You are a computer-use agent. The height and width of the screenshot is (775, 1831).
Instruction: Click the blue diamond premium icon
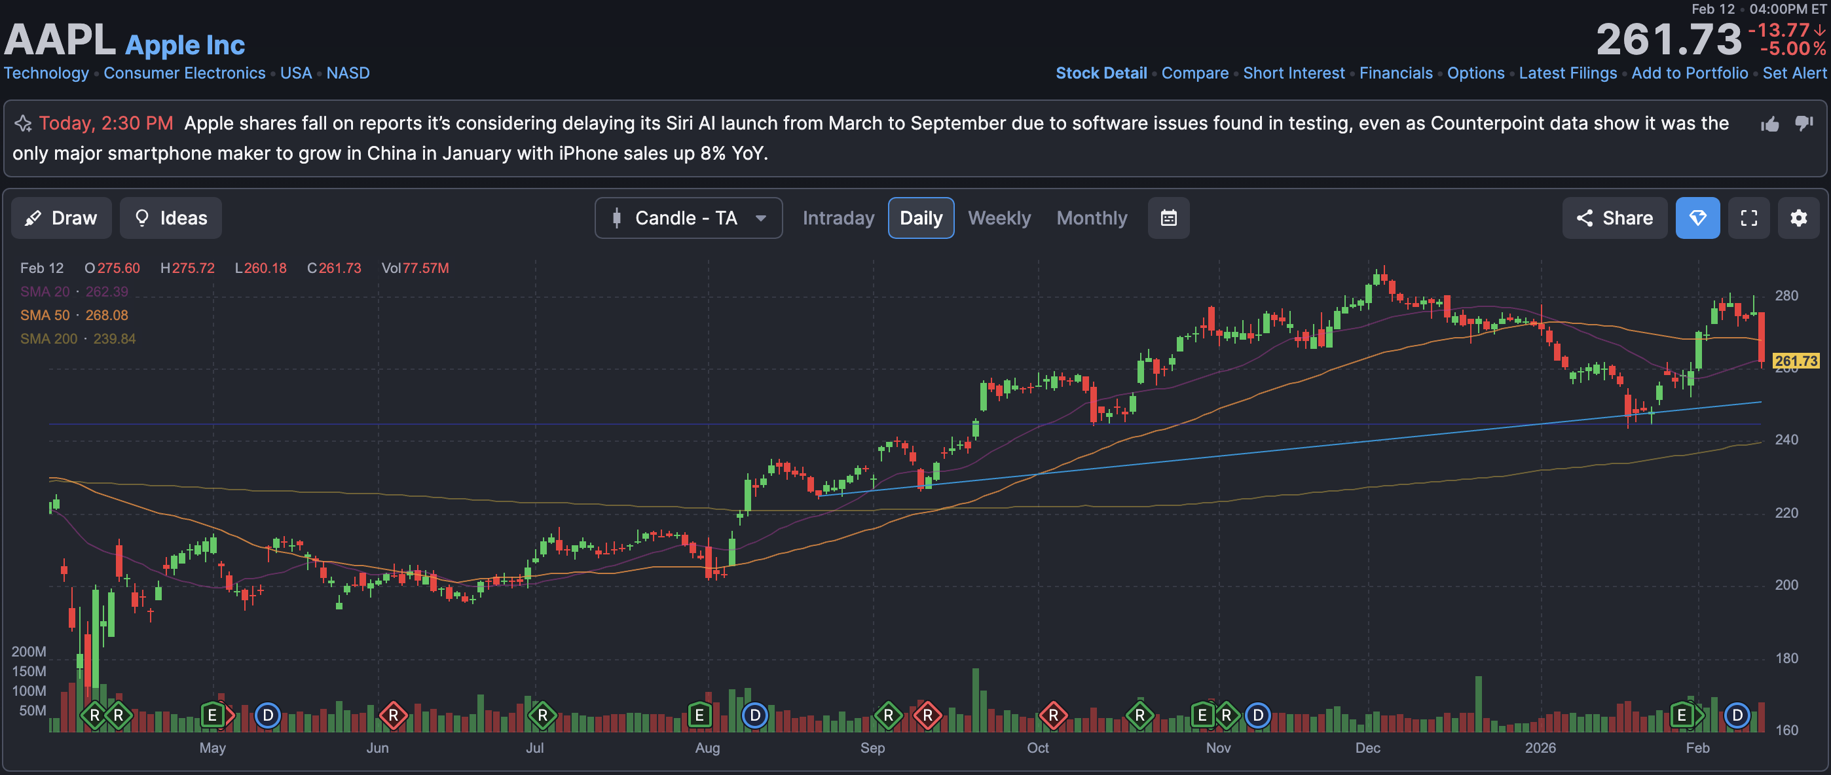(x=1697, y=218)
